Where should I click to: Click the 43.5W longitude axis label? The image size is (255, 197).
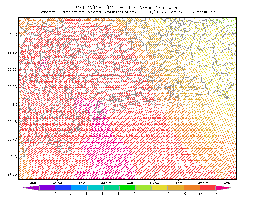click(x=154, y=183)
